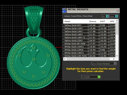Click the Metal column header
Image resolution: width=127 pixels, height=95 pixels.
76,21
